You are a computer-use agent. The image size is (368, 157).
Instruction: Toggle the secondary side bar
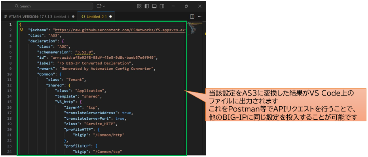tap(162, 6)
